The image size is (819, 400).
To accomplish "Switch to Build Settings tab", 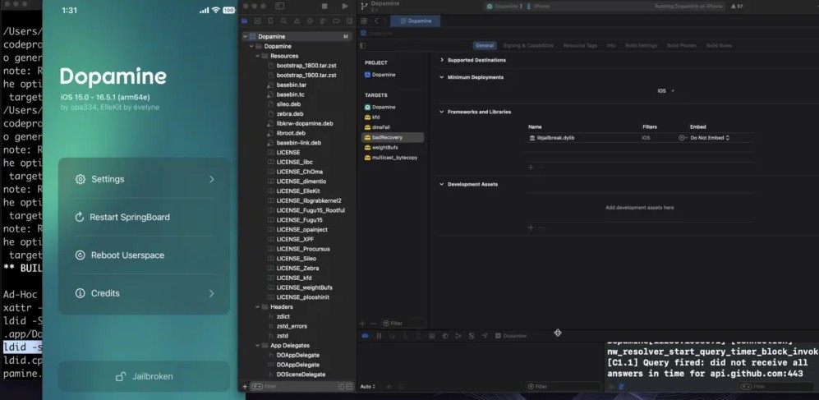I will [641, 45].
